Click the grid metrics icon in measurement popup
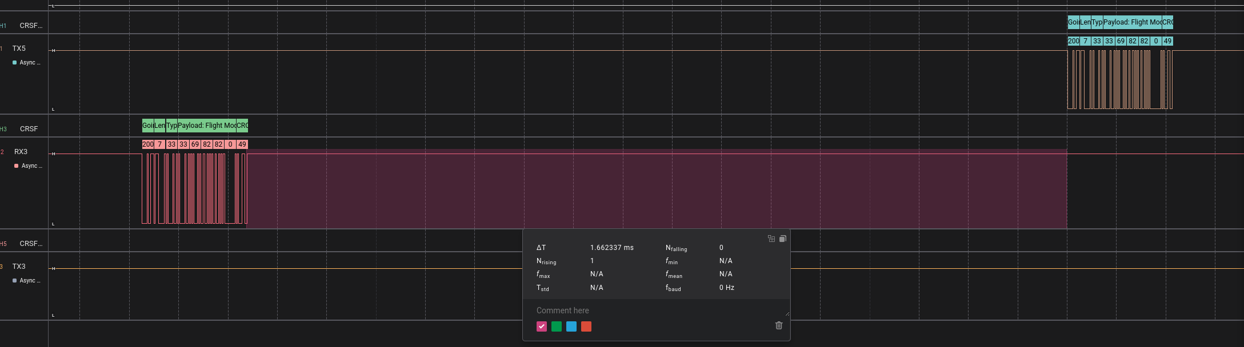1244x347 pixels. click(771, 239)
